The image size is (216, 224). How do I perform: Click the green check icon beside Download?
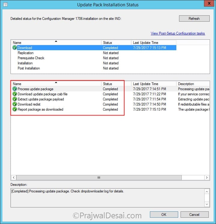(x=14, y=48)
